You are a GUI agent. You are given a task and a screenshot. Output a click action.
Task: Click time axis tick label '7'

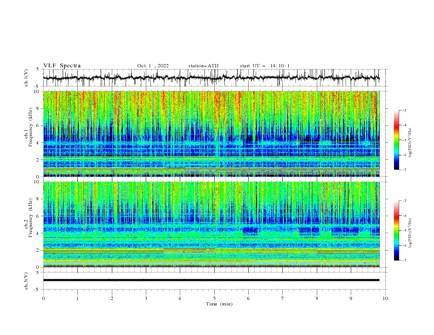[x=283, y=298]
